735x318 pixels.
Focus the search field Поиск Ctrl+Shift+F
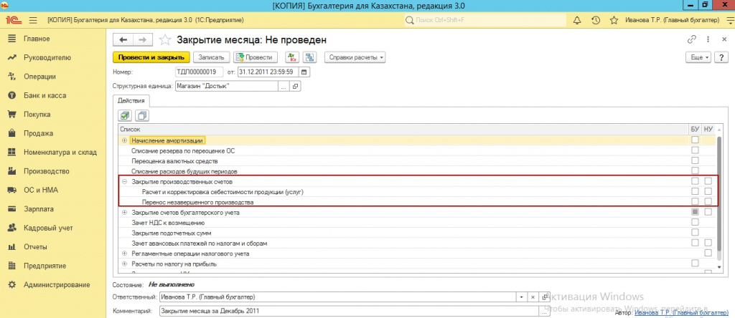pos(485,21)
